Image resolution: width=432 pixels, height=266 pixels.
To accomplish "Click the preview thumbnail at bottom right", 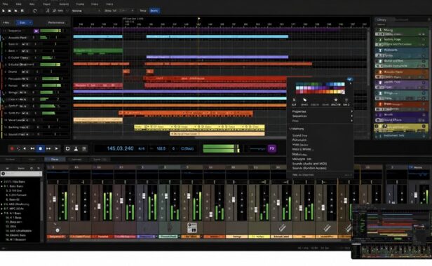I will [391, 232].
